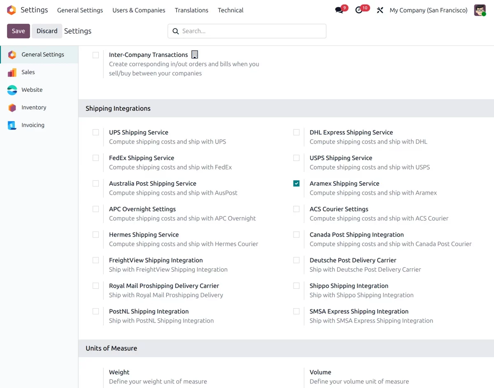This screenshot has width=494, height=388.
Task: Open the General Settings top menu
Action: pyautogui.click(x=80, y=10)
